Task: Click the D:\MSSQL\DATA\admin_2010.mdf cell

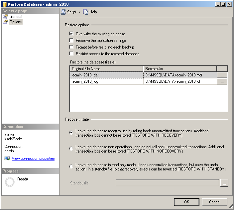Action: point(180,75)
